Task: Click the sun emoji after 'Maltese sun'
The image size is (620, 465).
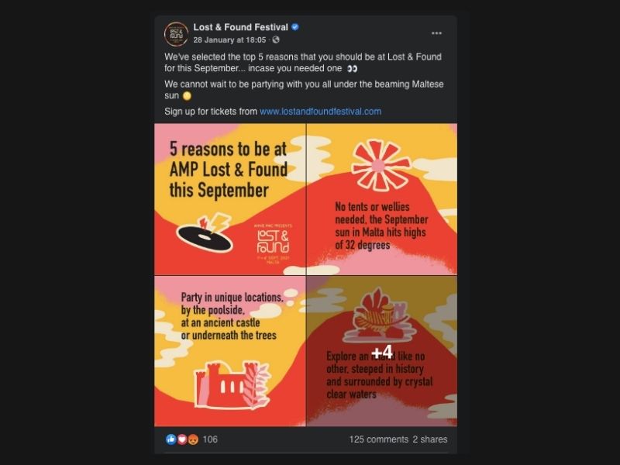Action: 187,95
